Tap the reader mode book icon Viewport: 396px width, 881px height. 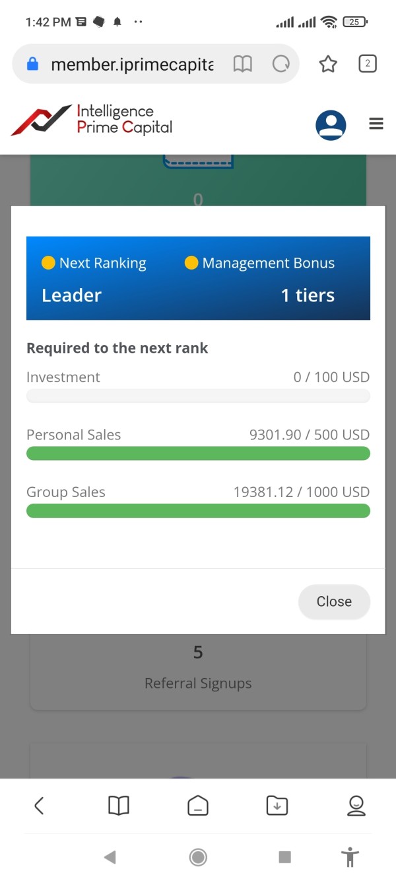point(243,64)
